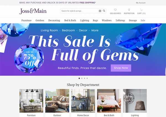Open the Home Decor department image

tap(83, 101)
